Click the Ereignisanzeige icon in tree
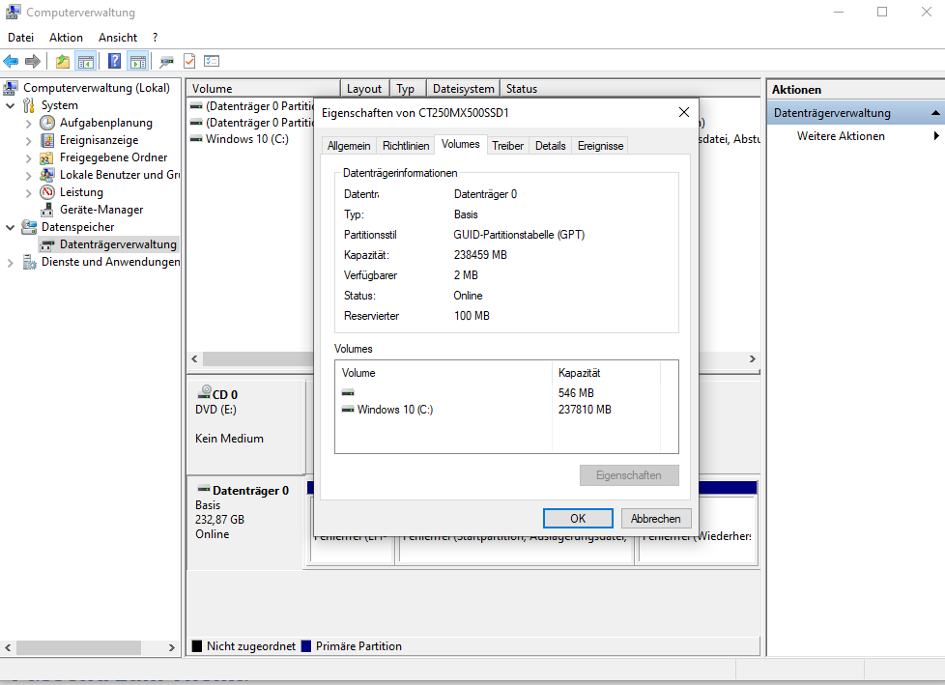The width and height of the screenshot is (945, 685). (47, 140)
